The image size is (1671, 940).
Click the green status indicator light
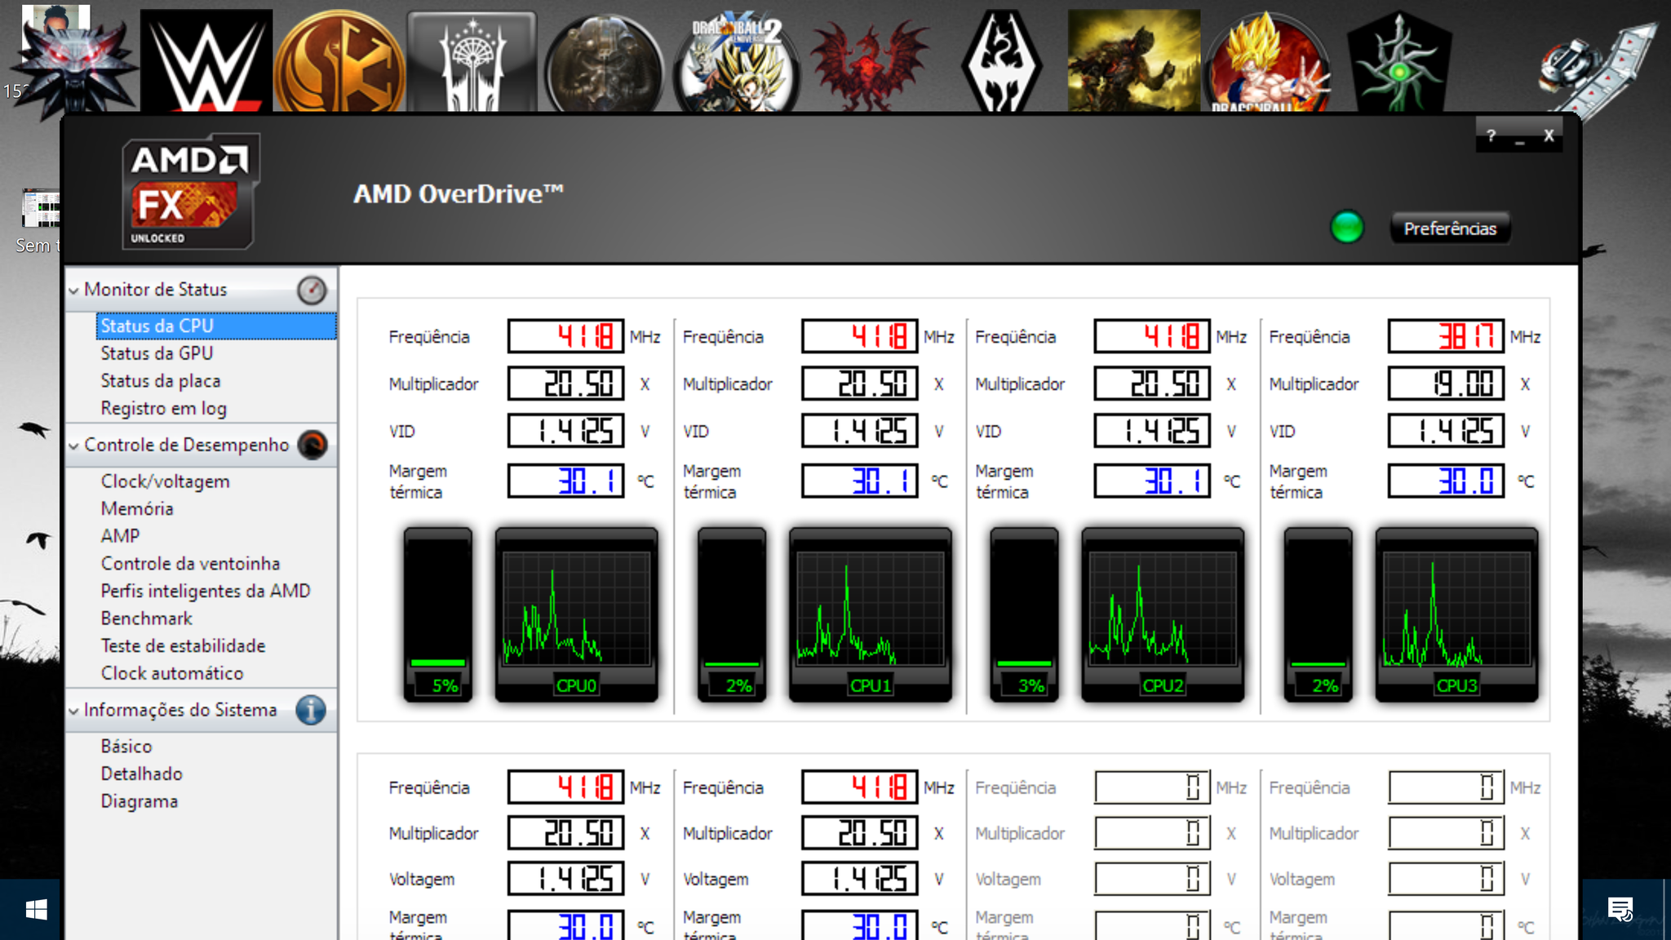(x=1347, y=228)
